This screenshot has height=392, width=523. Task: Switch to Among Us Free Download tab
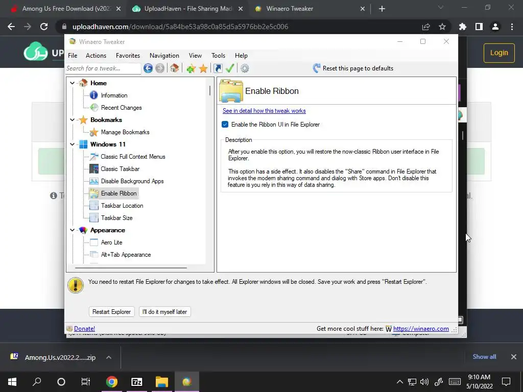(66, 9)
